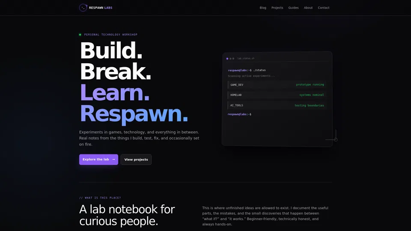Click the Explore the lab button
Viewport: 411px width, 231px height.
pyautogui.click(x=98, y=159)
